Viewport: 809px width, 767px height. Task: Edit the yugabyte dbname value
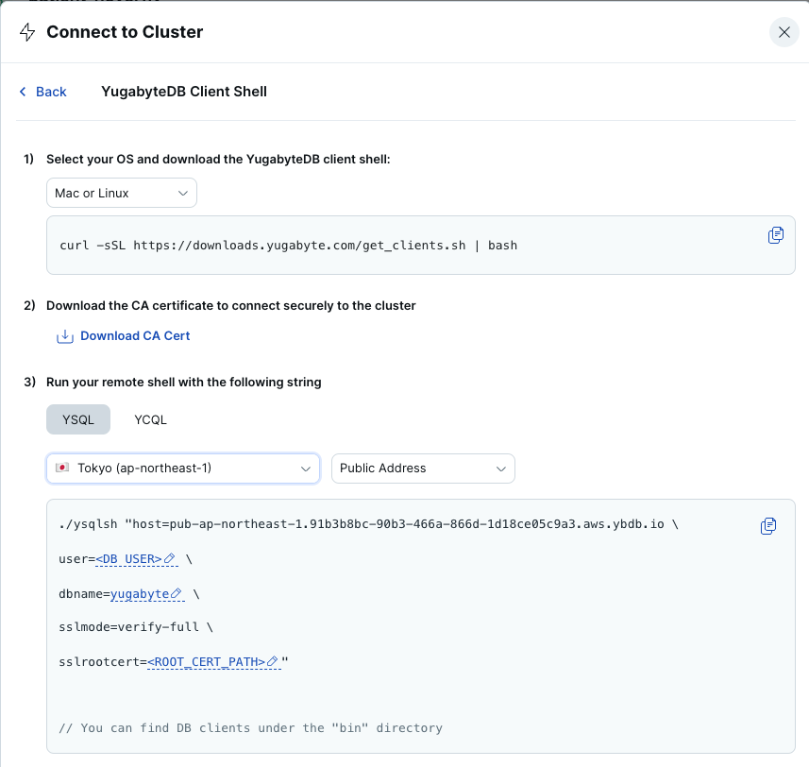point(140,593)
